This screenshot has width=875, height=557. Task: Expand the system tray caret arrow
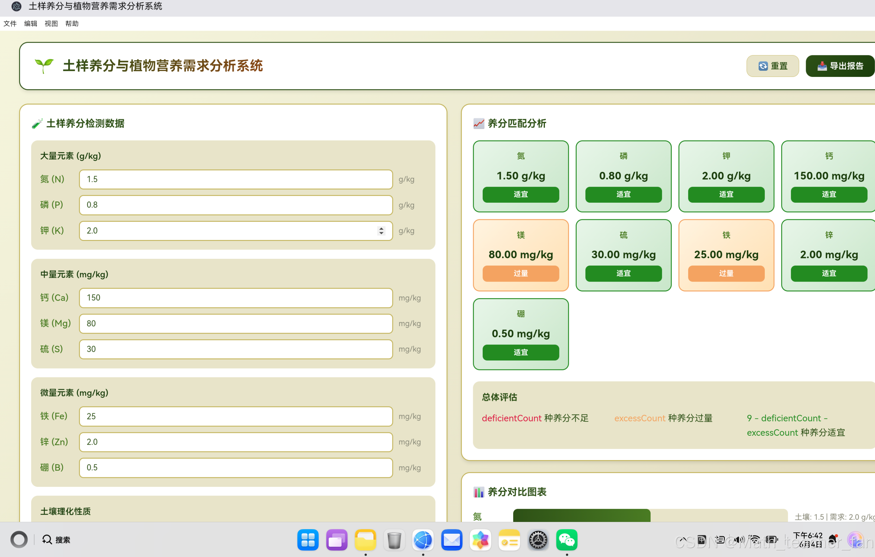pos(683,540)
